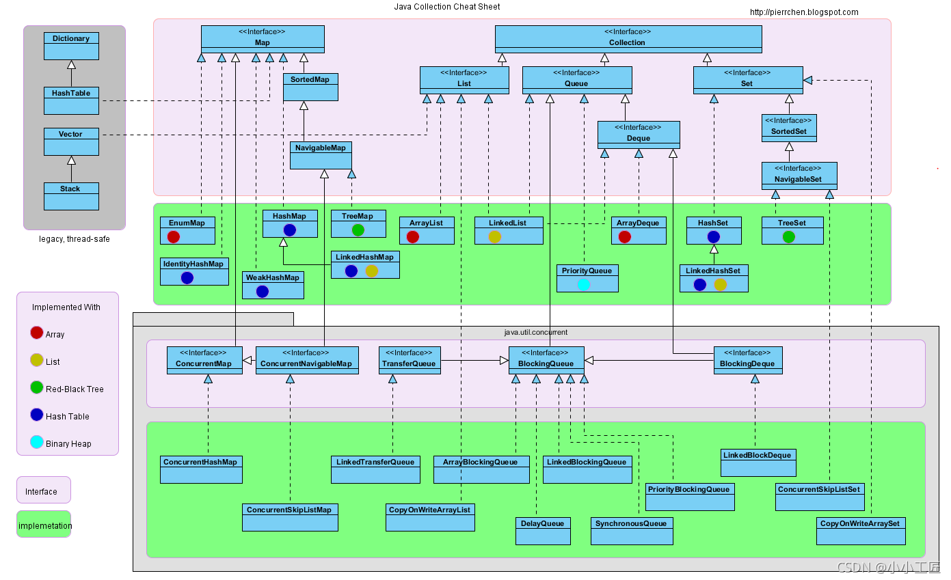Select the cyan Binary Heap dot in PriorityQueue
This screenshot has width=951, height=580.
587,285
